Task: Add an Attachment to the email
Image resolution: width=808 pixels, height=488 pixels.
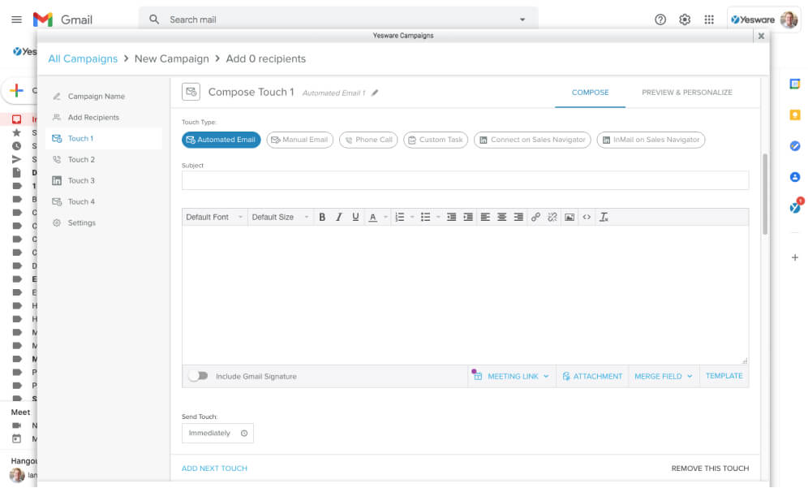Action: click(x=592, y=376)
